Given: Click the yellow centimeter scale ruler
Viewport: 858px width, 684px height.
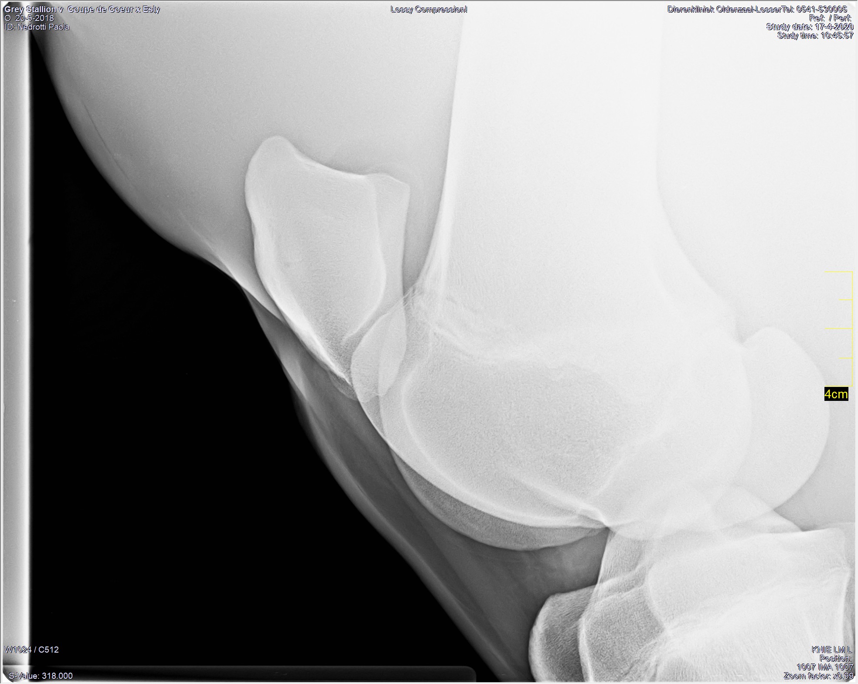Looking at the screenshot, I should pyautogui.click(x=839, y=329).
